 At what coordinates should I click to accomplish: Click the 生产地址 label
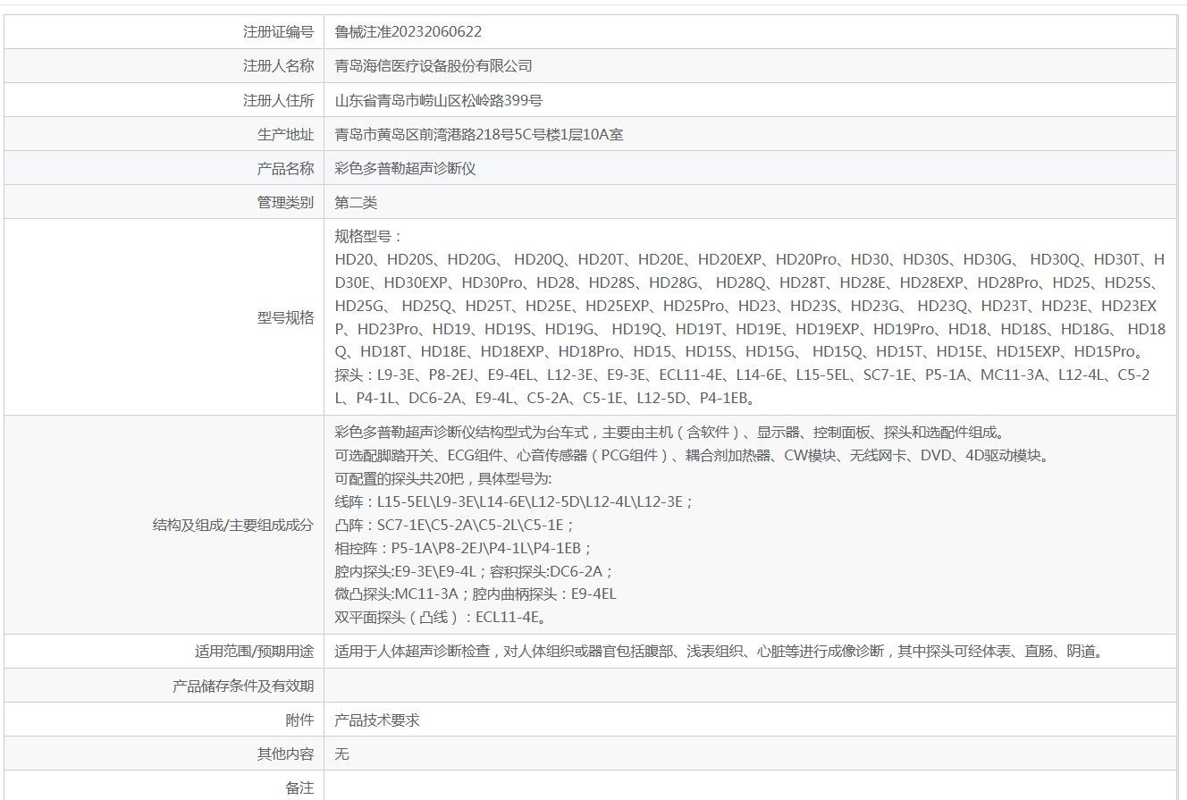pyautogui.click(x=286, y=134)
